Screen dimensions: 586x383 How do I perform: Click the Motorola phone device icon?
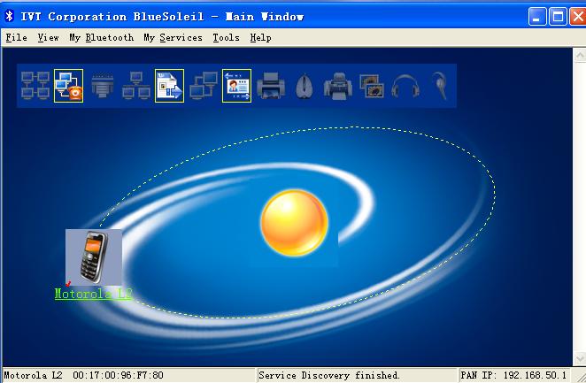(94, 257)
